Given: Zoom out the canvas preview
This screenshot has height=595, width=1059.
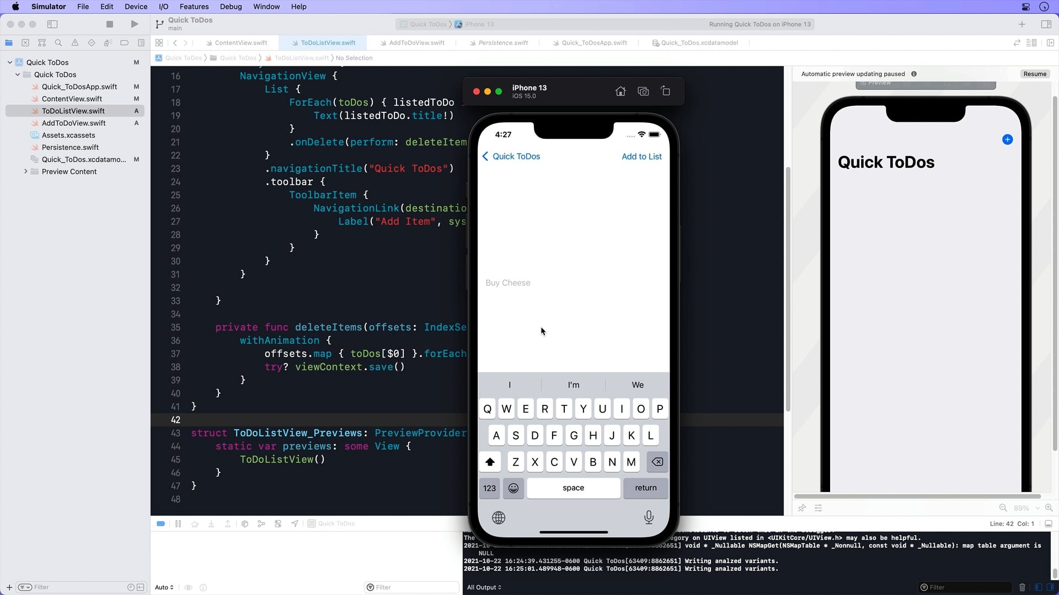Looking at the screenshot, I should point(1003,508).
